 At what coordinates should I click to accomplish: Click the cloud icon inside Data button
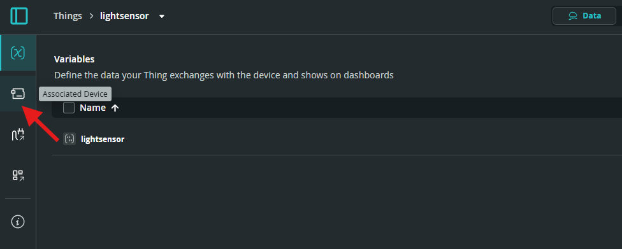tap(573, 17)
